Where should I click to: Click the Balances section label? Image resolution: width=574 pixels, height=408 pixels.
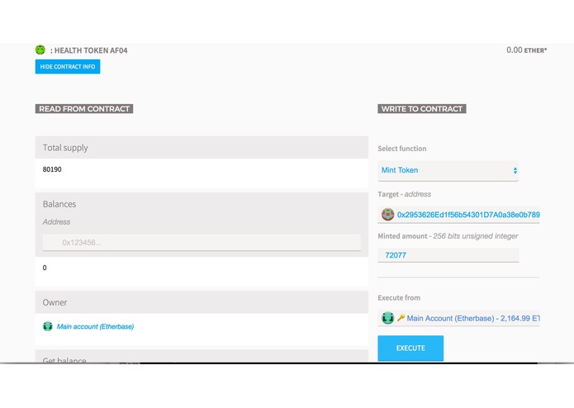pyautogui.click(x=59, y=204)
